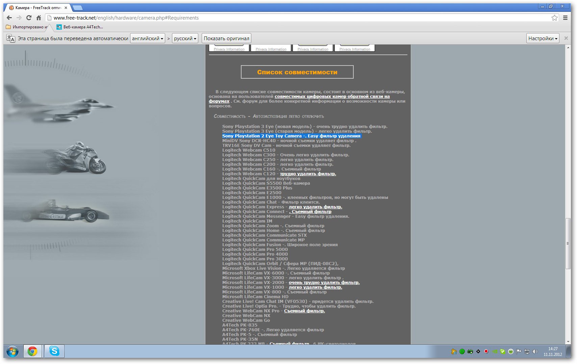
Task: Click the first Privacy Information link
Action: (x=229, y=49)
